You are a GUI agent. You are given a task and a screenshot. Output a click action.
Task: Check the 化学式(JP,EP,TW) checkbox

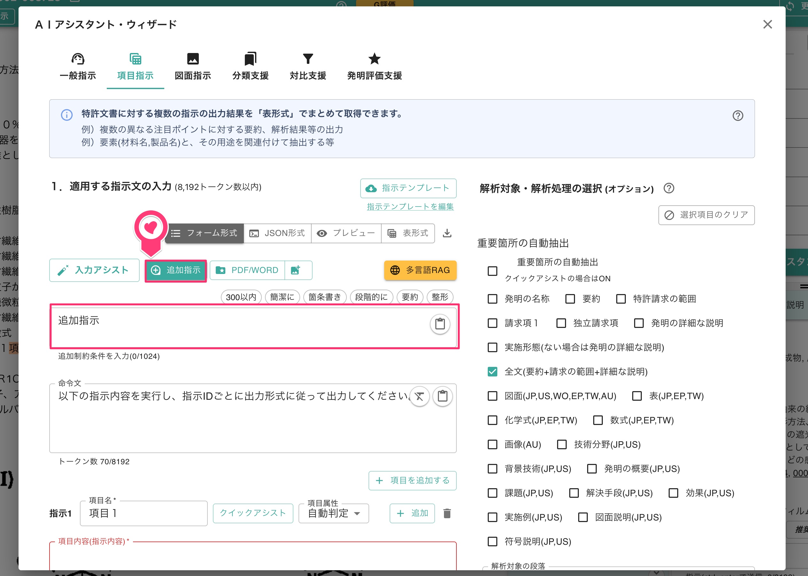coord(493,420)
